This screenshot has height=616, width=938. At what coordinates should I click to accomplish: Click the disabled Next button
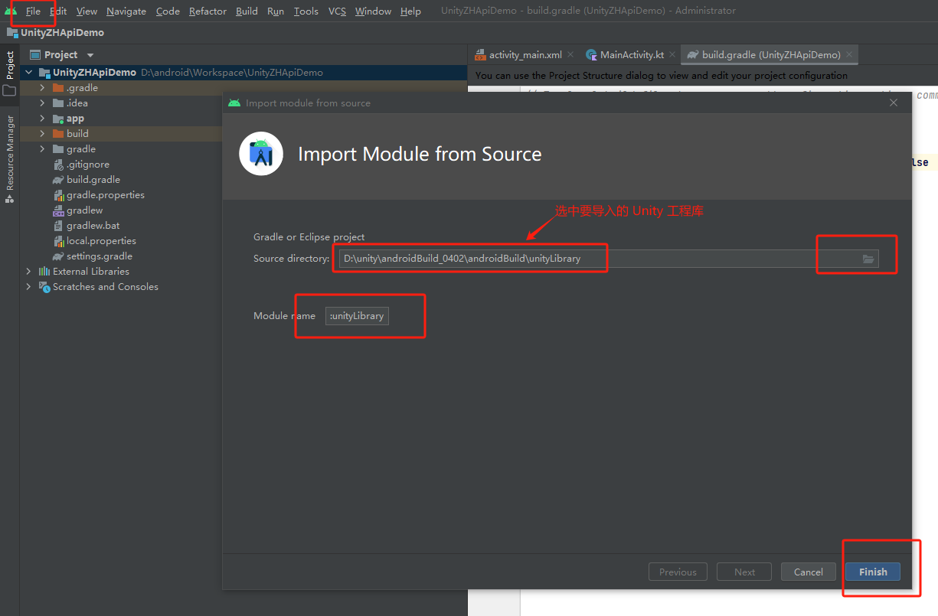pos(744,572)
